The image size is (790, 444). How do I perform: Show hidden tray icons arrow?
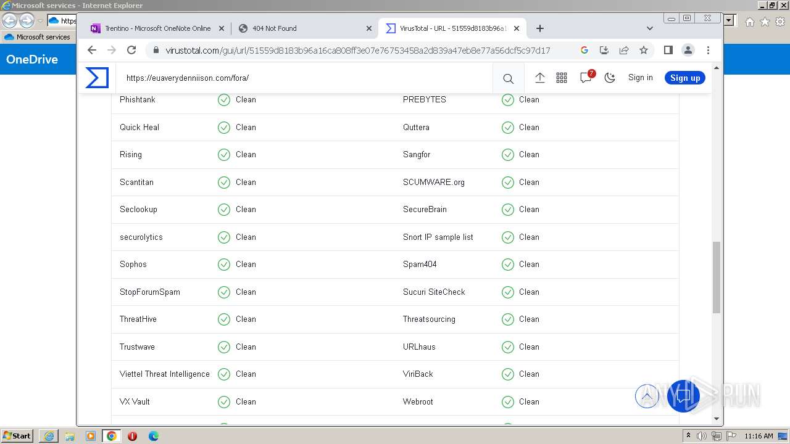688,436
